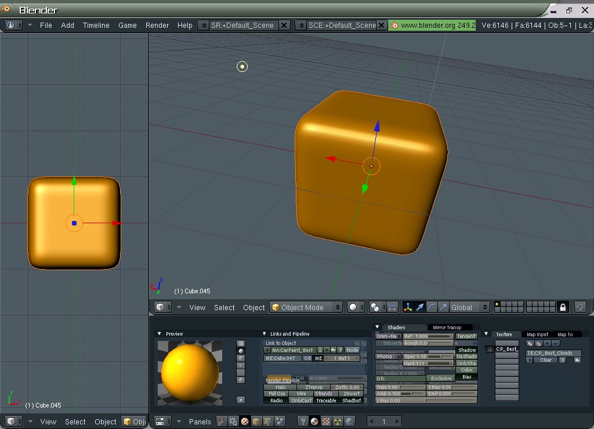Adjust the Spec 1.16 slider
The image size is (594, 429).
point(428,357)
